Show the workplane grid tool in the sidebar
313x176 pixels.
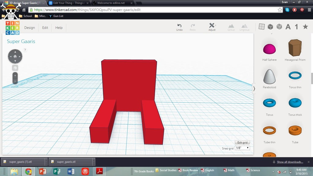(x=261, y=27)
